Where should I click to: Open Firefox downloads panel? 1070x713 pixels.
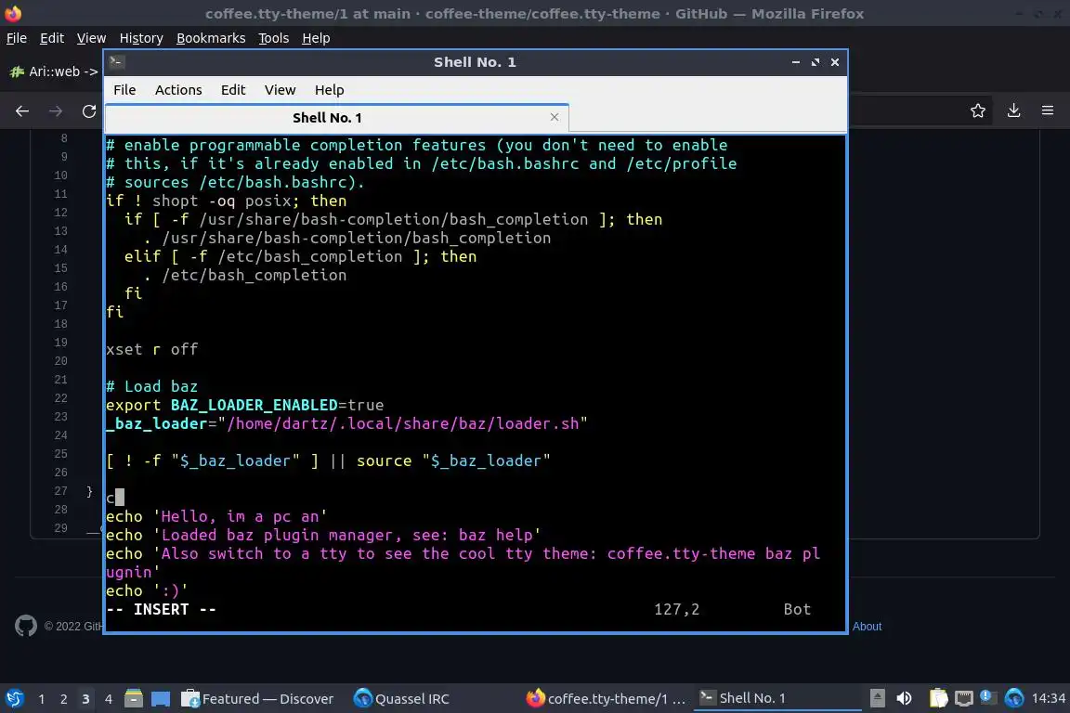1014,110
